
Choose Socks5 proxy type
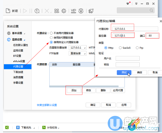pyautogui.click(x=120, y=48)
